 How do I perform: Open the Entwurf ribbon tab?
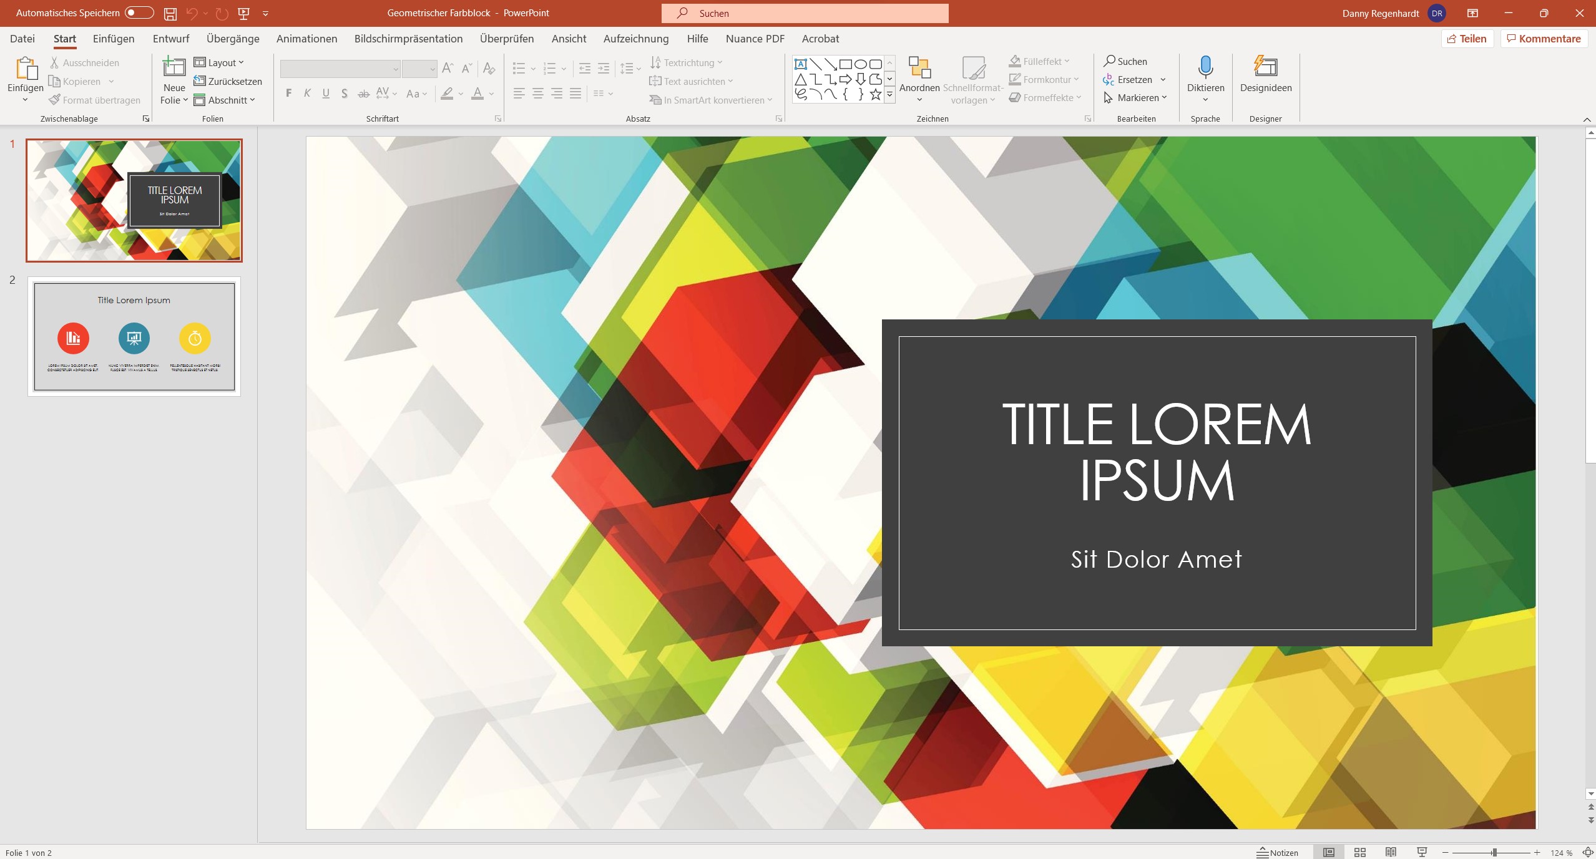pyautogui.click(x=170, y=39)
